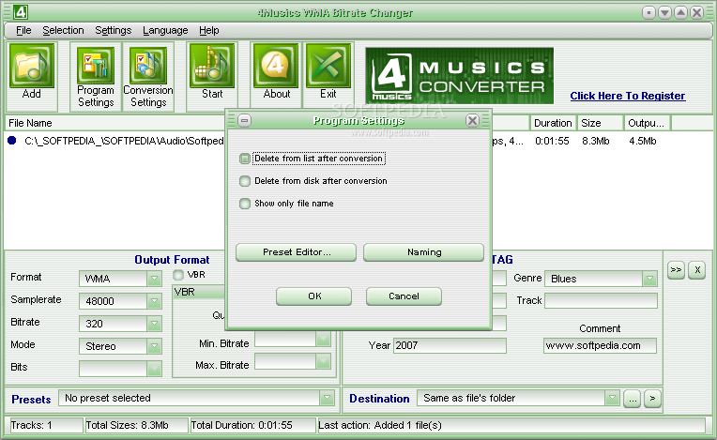
Task: Expand the Genre dropdown showing Blues
Action: click(649, 279)
